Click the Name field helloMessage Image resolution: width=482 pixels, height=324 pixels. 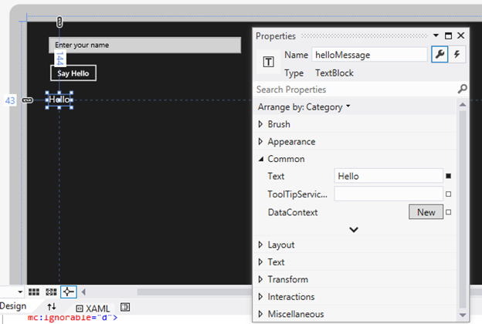click(x=369, y=55)
